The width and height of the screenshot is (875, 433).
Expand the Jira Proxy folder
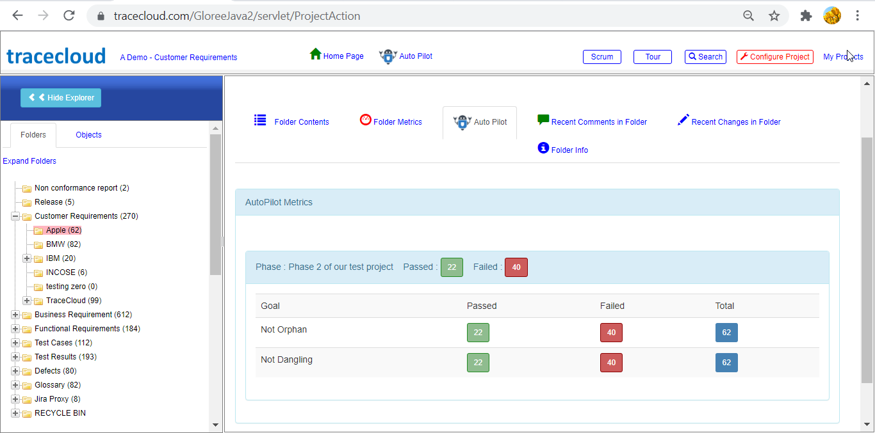[15, 399]
